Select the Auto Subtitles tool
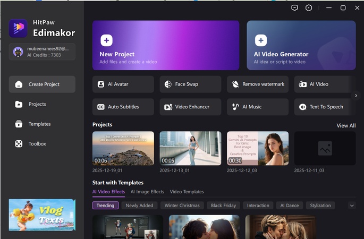This screenshot has height=239, width=364. (123, 107)
